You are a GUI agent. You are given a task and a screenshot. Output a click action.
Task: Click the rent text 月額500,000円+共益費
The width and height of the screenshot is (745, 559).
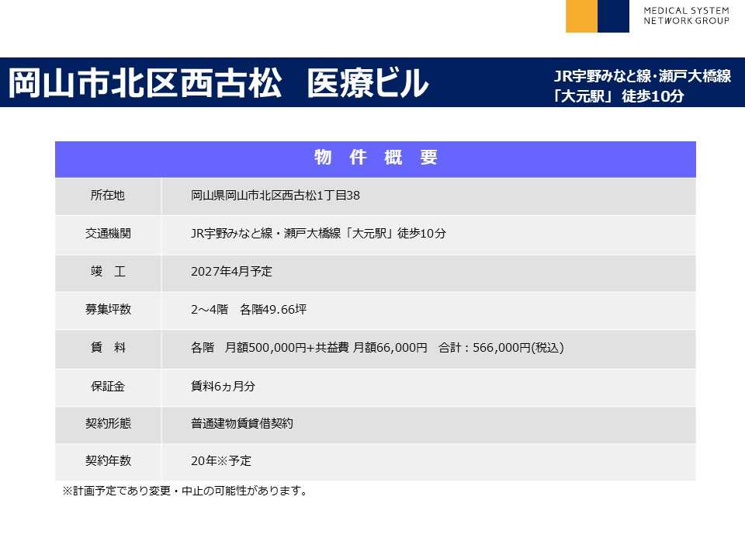(x=286, y=348)
